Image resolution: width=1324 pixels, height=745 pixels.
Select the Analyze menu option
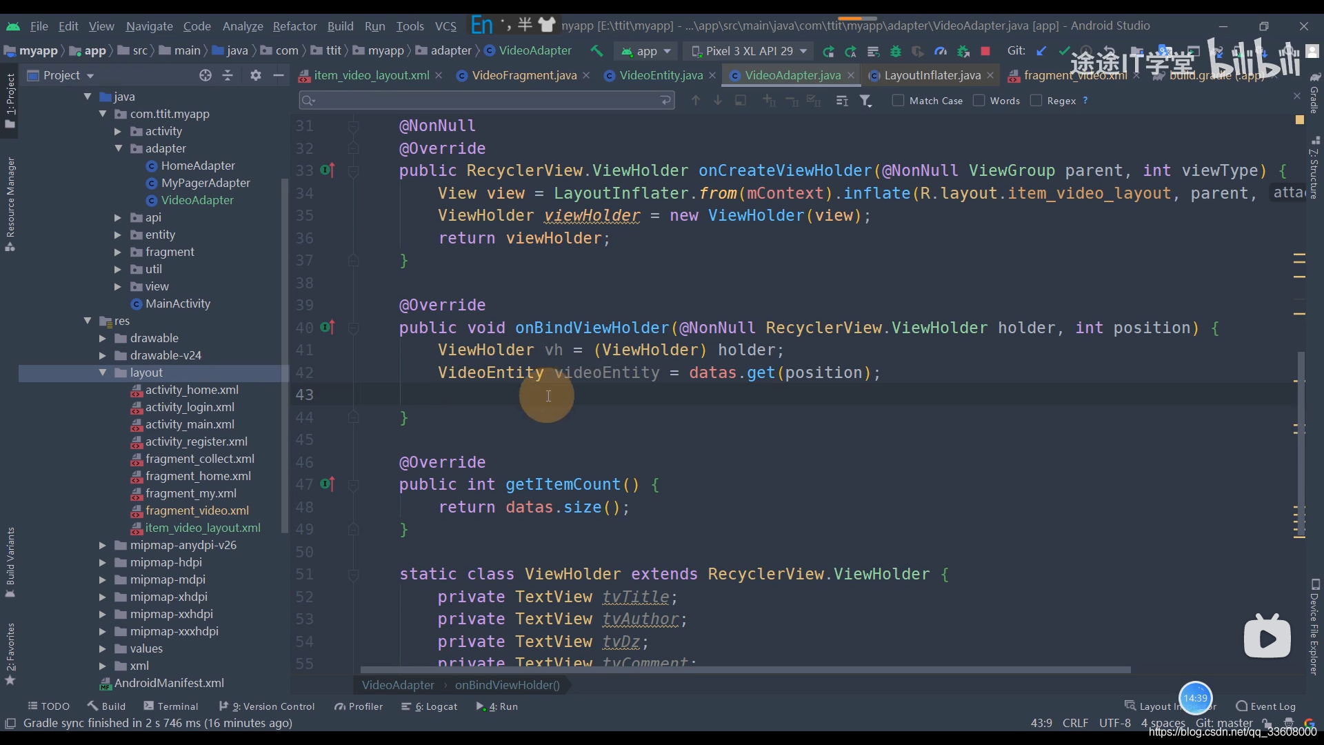(x=242, y=26)
